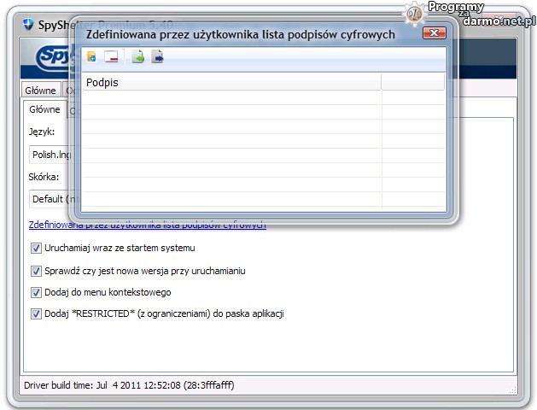This screenshot has height=410, width=537.
Task: Click the remove signature icon with red minus
Action: coord(111,57)
